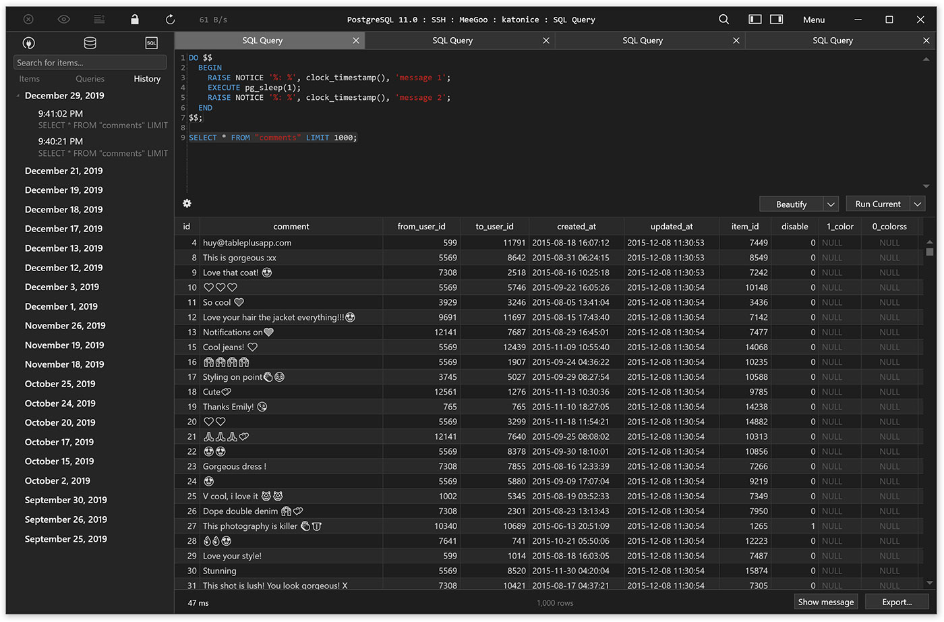
Task: Open the Run Current dropdown arrow
Action: 917,204
